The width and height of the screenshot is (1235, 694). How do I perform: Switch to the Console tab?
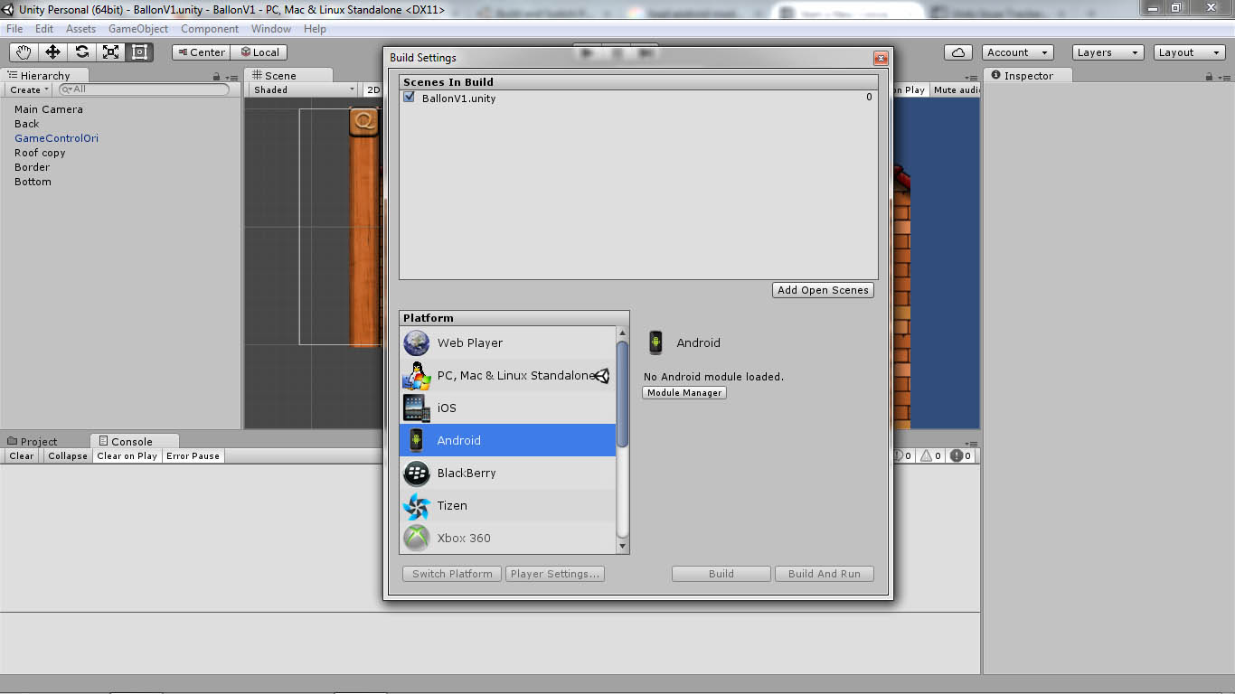point(134,441)
